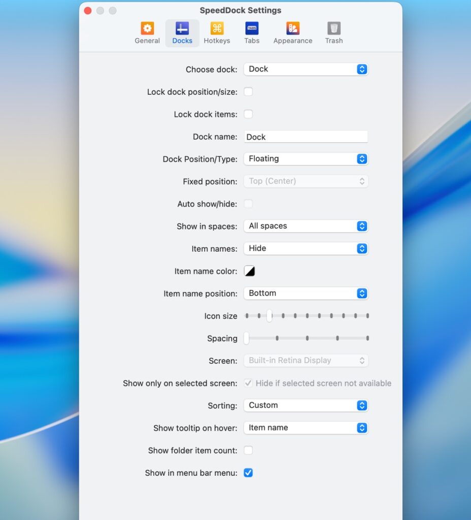Select the Docks toolbar icon
471x520 pixels.
(182, 28)
